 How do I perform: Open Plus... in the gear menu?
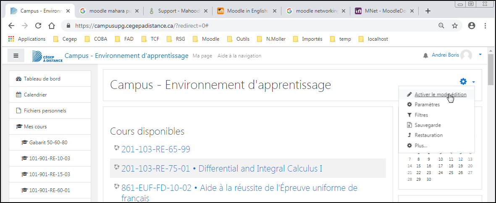coord(420,146)
